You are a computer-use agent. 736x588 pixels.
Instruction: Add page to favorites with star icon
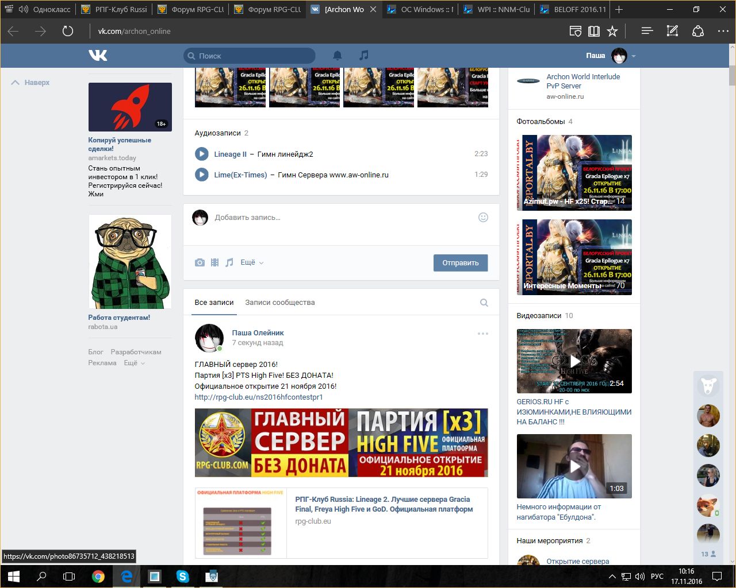click(x=612, y=31)
